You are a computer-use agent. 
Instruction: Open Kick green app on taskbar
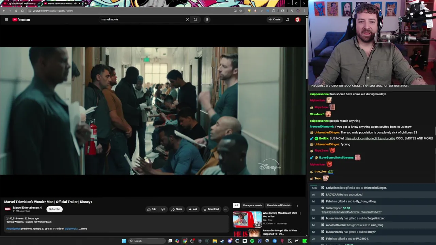click(305, 241)
